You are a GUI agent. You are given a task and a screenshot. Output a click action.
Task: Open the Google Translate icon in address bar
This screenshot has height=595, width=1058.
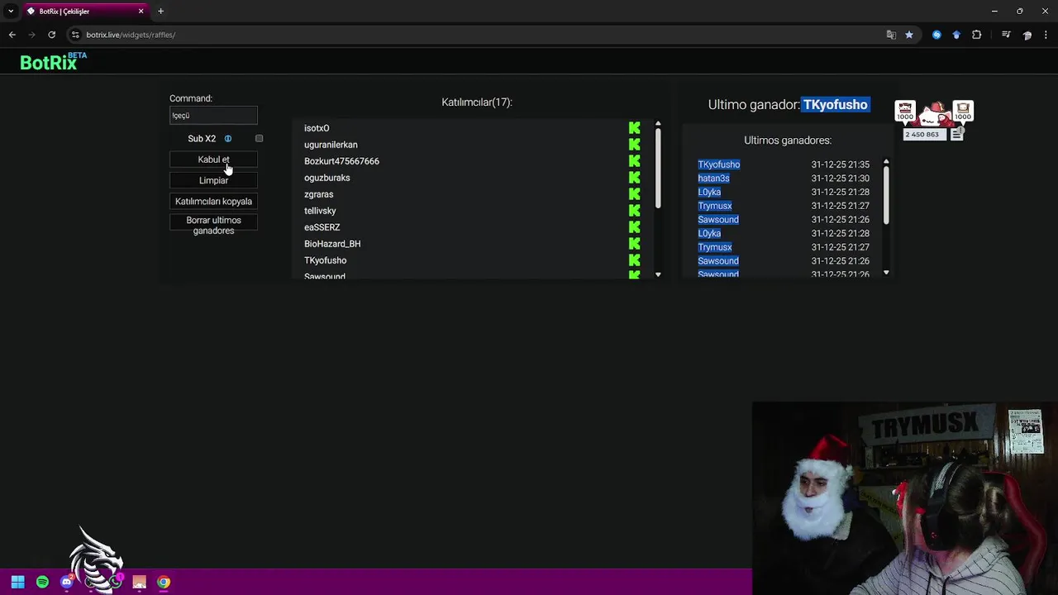click(x=891, y=35)
